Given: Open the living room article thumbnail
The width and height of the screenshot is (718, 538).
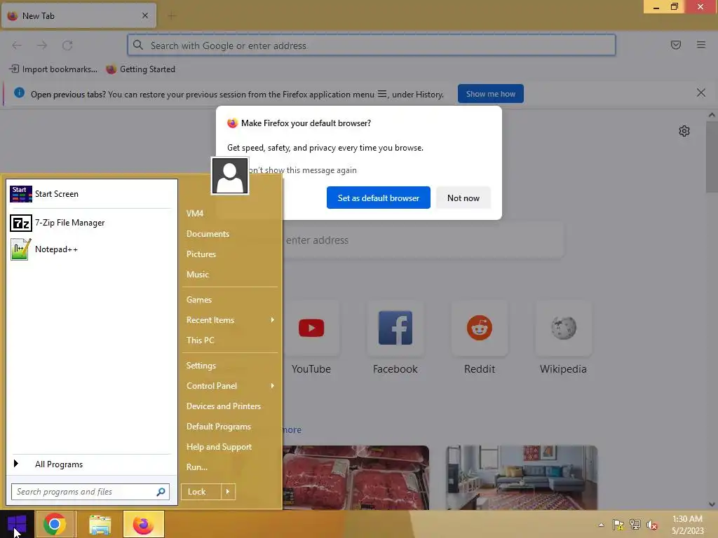Looking at the screenshot, I should (522, 478).
